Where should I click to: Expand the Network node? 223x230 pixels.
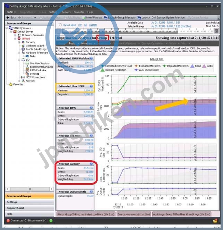click(x=19, y=81)
